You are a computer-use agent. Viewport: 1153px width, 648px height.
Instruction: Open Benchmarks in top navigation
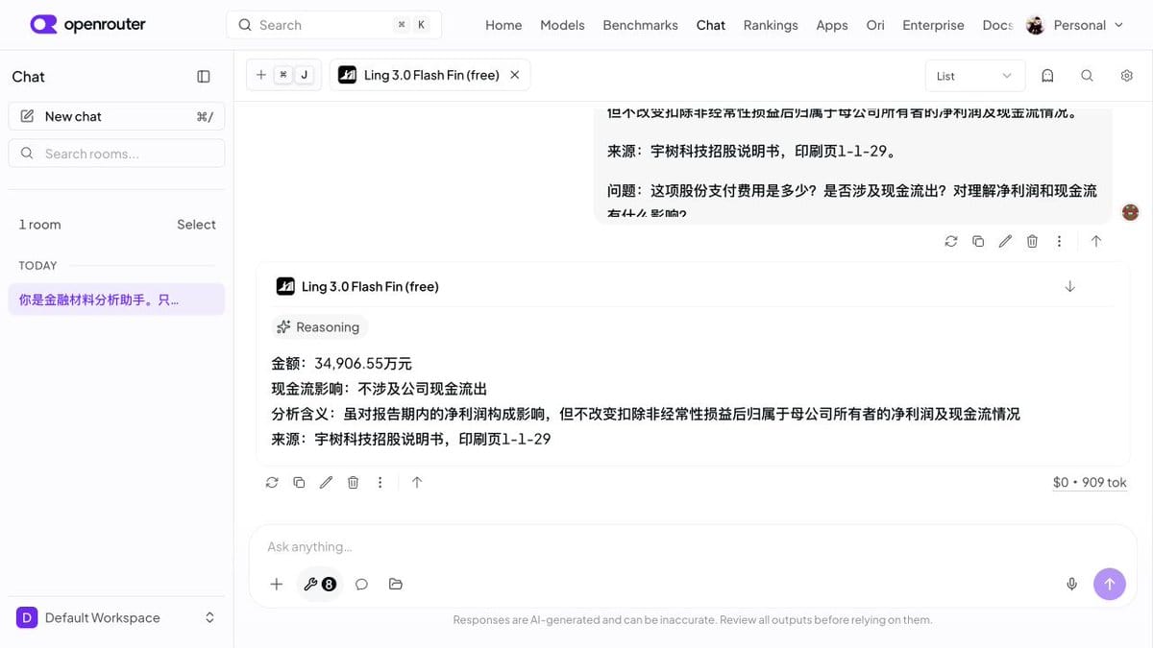click(x=640, y=25)
